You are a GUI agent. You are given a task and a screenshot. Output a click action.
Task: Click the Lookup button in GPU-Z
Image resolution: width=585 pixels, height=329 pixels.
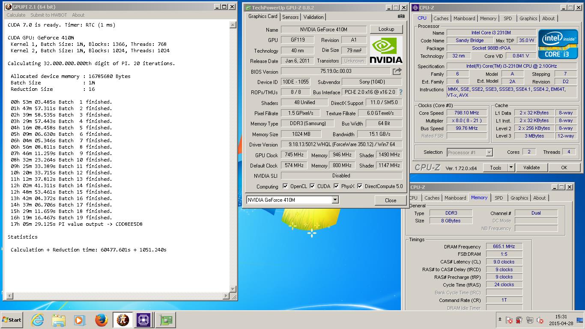click(x=386, y=29)
